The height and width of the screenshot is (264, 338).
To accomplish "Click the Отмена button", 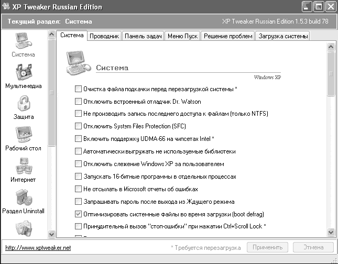I will pos(313,247).
